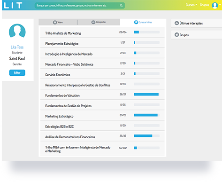
Task: Click the large profile avatar picture
Action: [x=17, y=31]
